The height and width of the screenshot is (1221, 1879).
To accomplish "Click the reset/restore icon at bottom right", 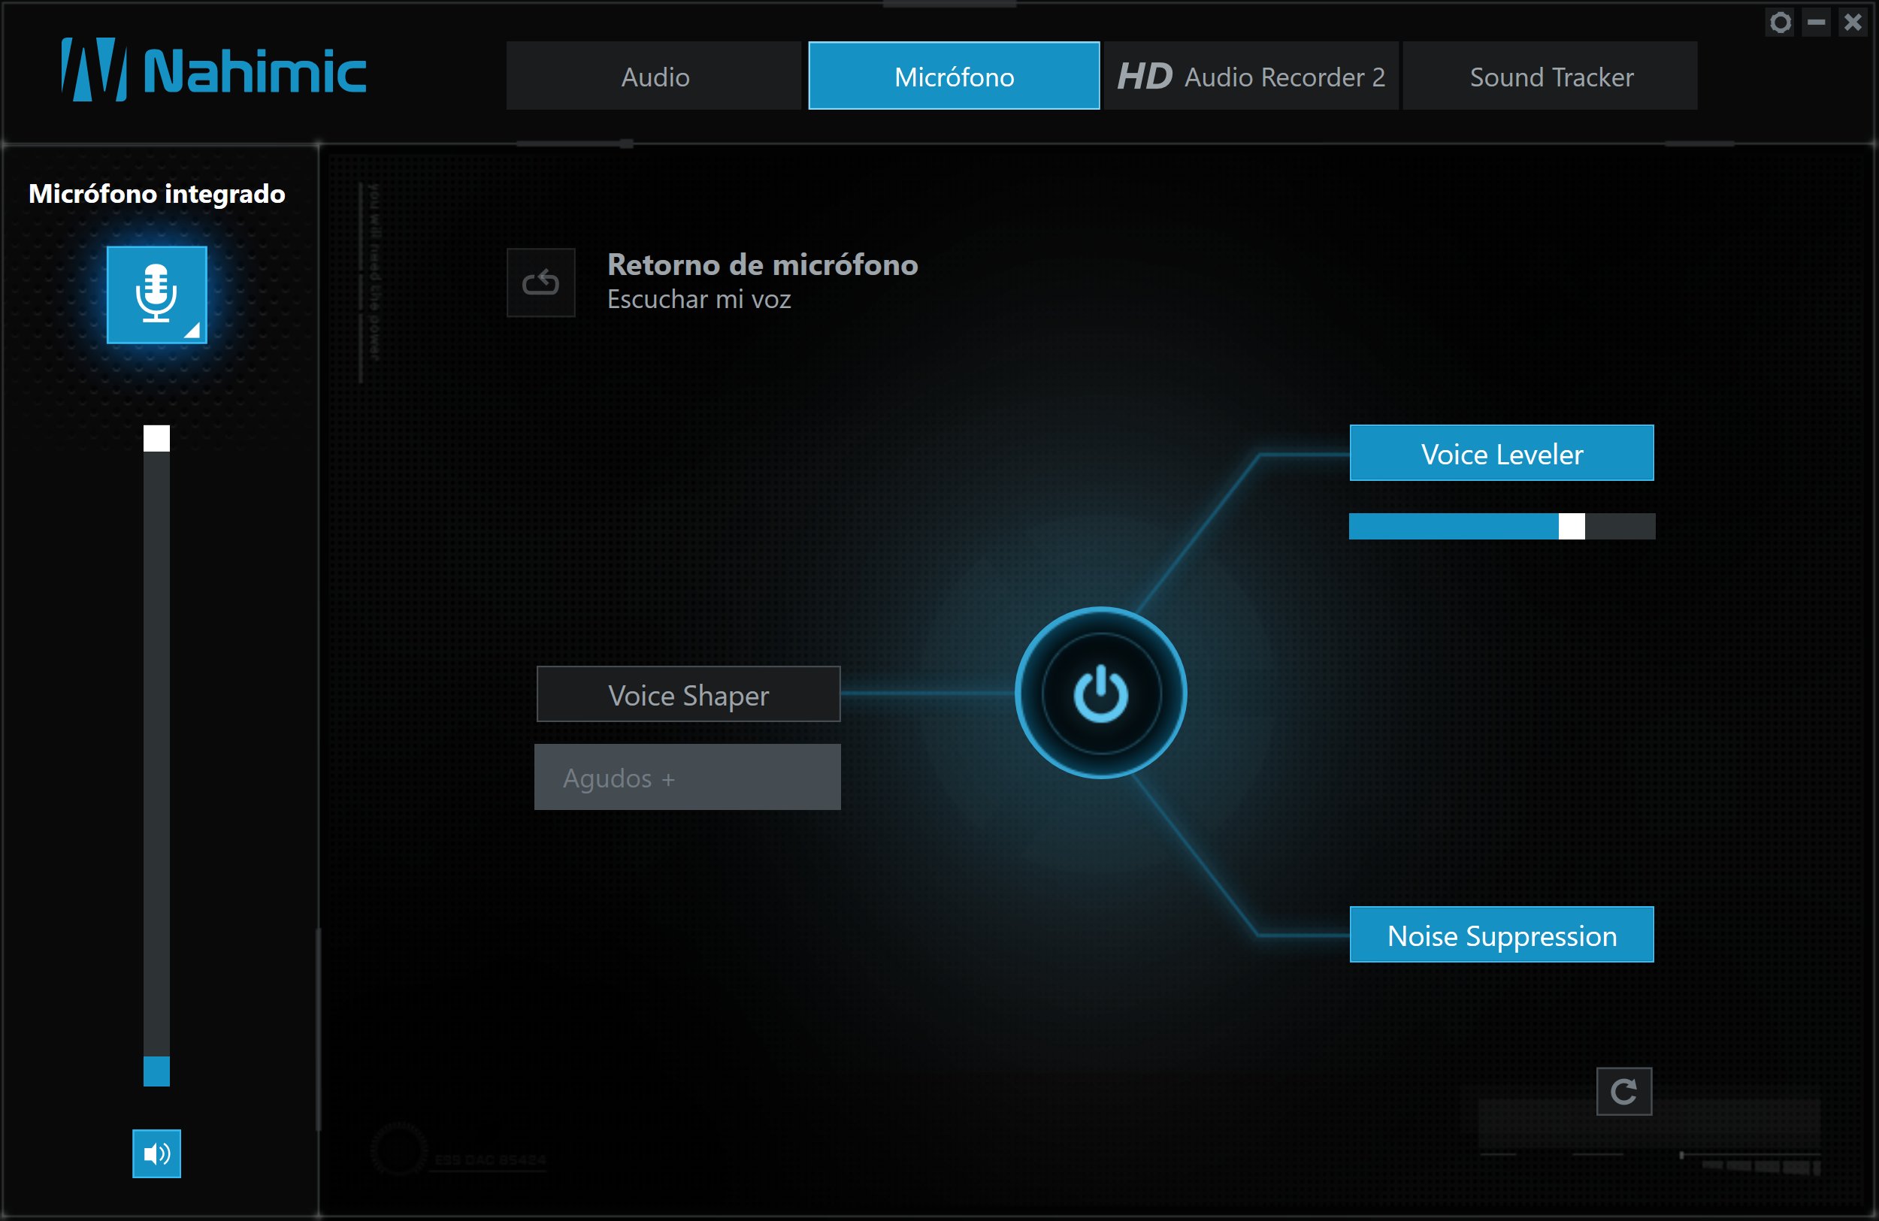I will click(1624, 1091).
